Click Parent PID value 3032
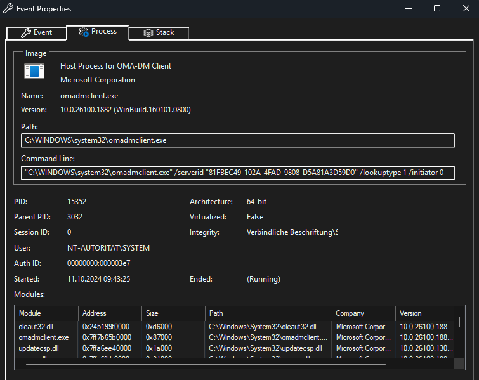 coord(75,217)
